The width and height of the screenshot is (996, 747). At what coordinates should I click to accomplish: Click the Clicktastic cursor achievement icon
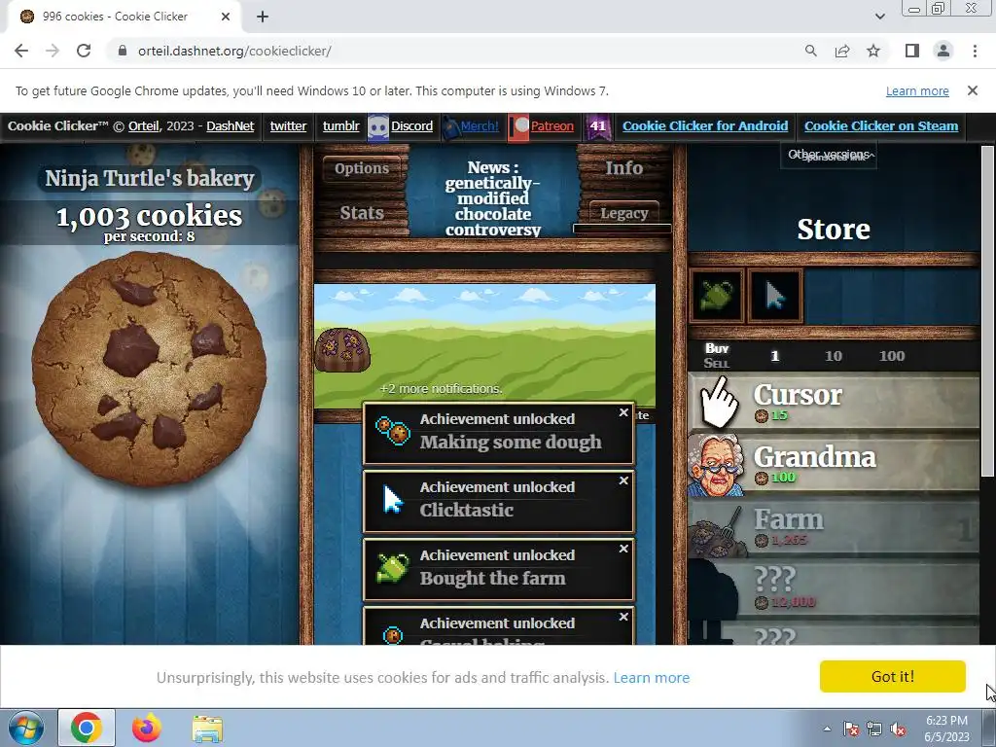(x=393, y=499)
